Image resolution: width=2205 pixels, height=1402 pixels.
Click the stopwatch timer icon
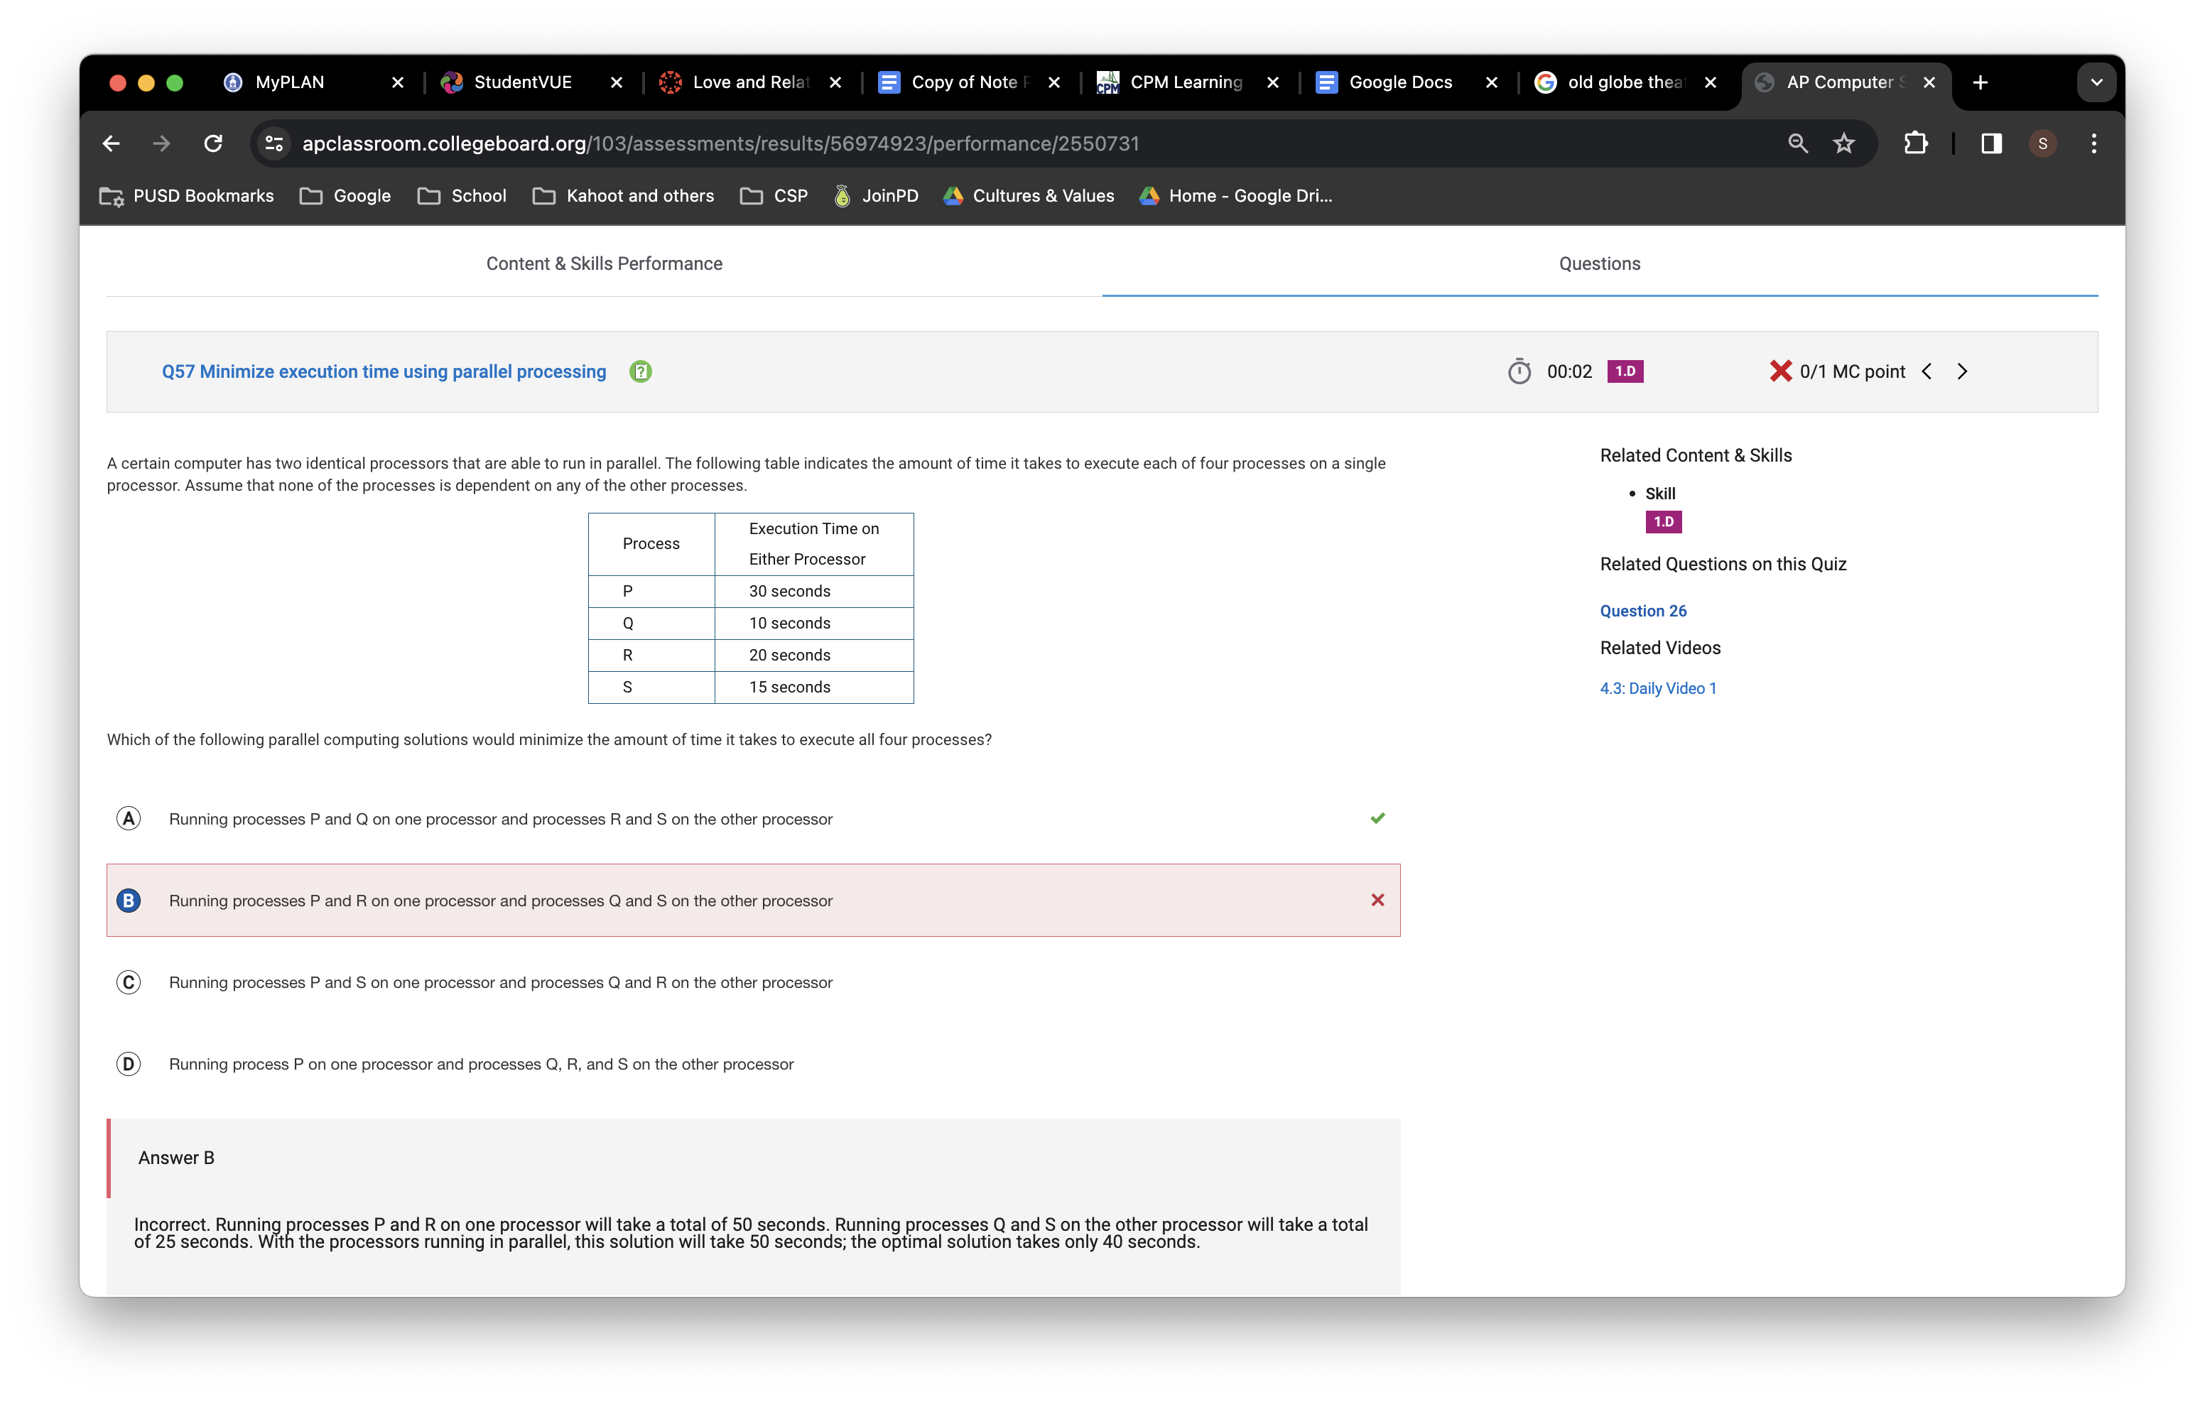pyautogui.click(x=1519, y=371)
